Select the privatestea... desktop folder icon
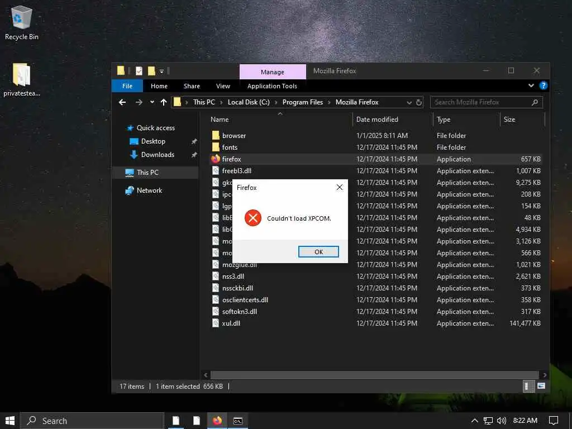572x429 pixels. click(x=22, y=79)
